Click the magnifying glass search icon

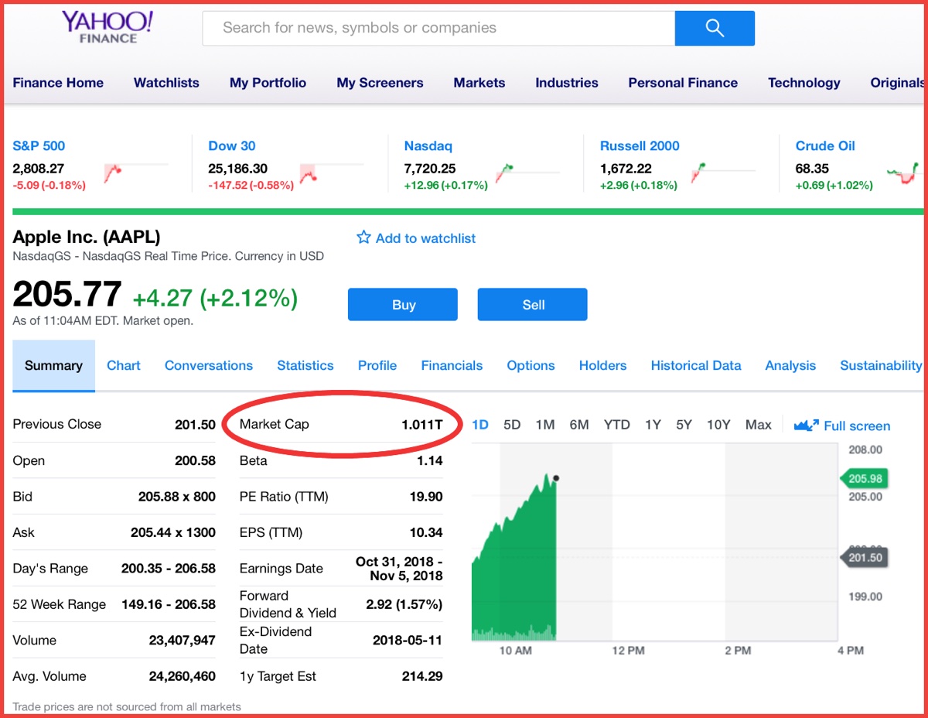715,29
